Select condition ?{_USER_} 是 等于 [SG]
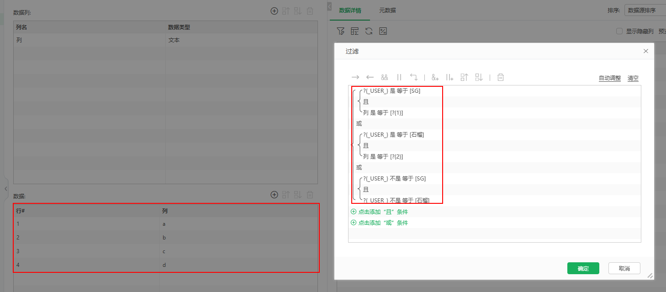Viewport: 666px width, 292px height. [392, 91]
